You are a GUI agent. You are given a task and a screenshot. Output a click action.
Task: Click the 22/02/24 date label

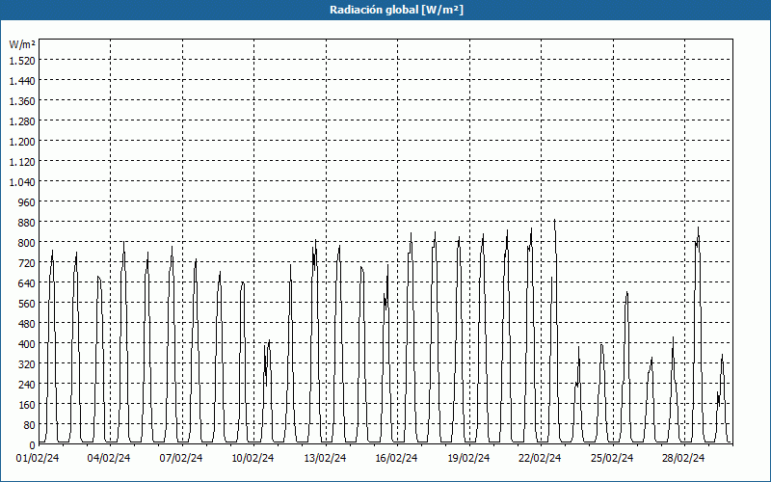pyautogui.click(x=540, y=458)
